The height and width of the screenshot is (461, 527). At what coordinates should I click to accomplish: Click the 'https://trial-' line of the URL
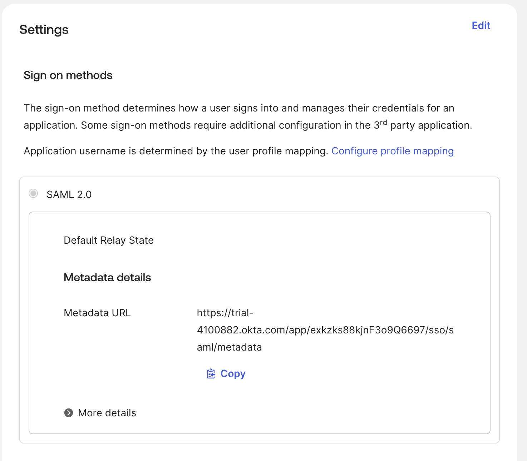pyautogui.click(x=225, y=313)
